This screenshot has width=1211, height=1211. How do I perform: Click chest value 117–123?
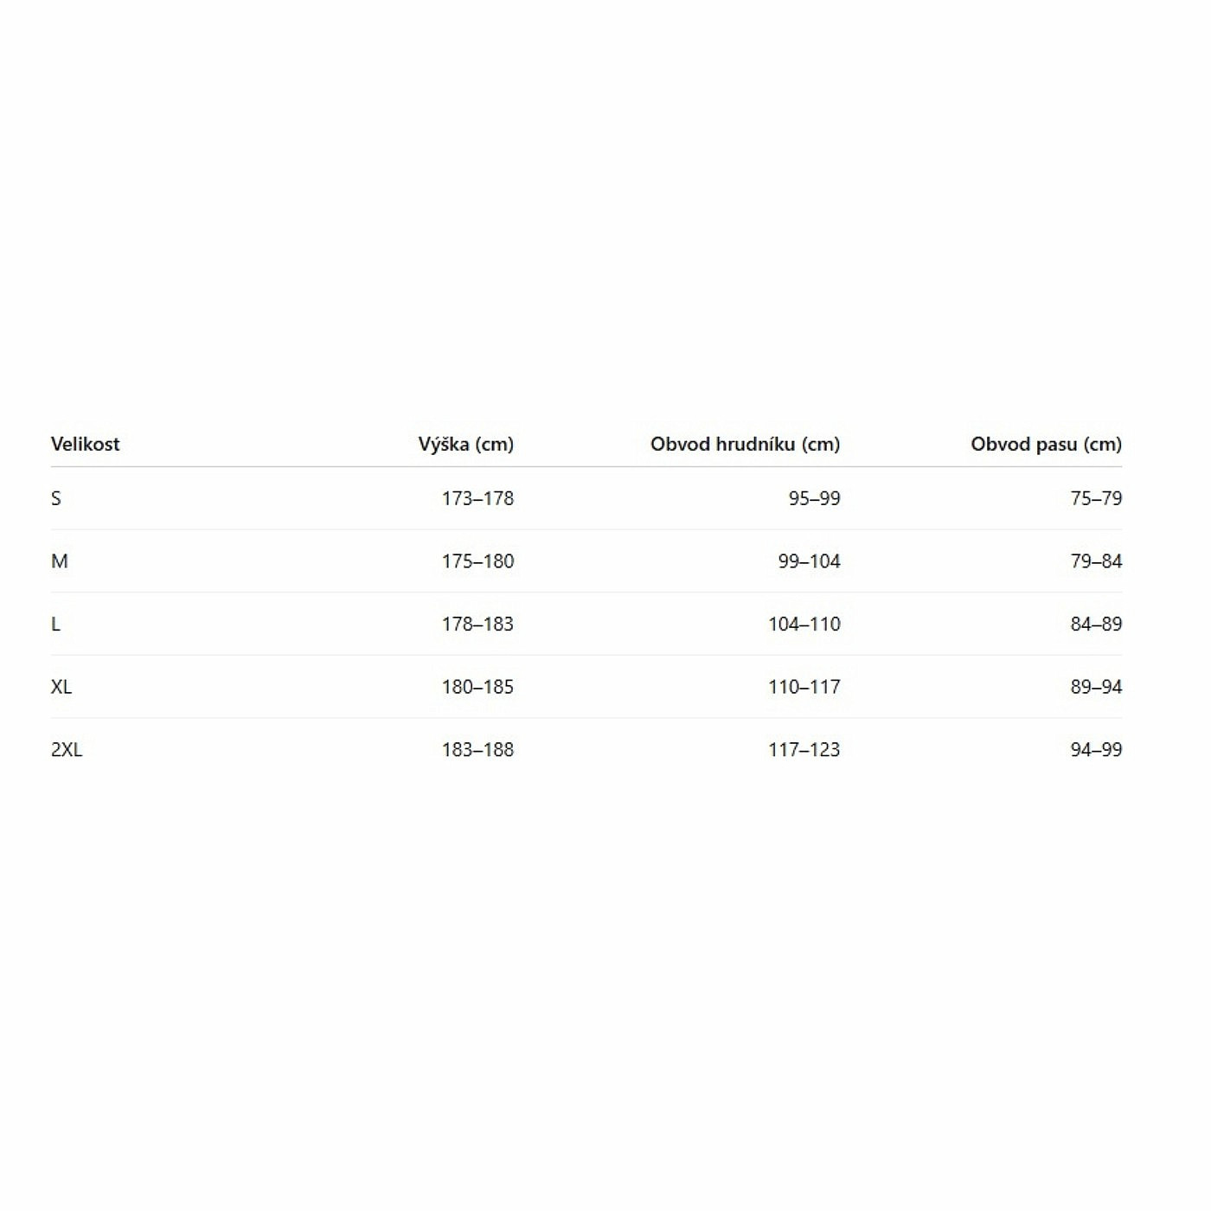click(x=804, y=750)
